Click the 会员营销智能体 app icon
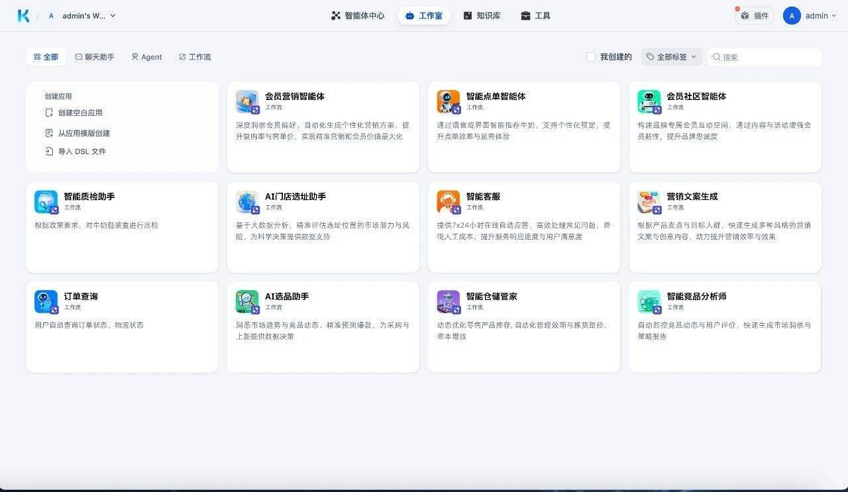The image size is (848, 492). pos(247,101)
